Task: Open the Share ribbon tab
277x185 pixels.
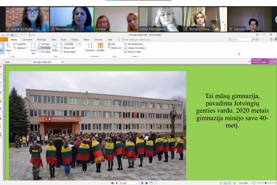Action: tap(86, 40)
